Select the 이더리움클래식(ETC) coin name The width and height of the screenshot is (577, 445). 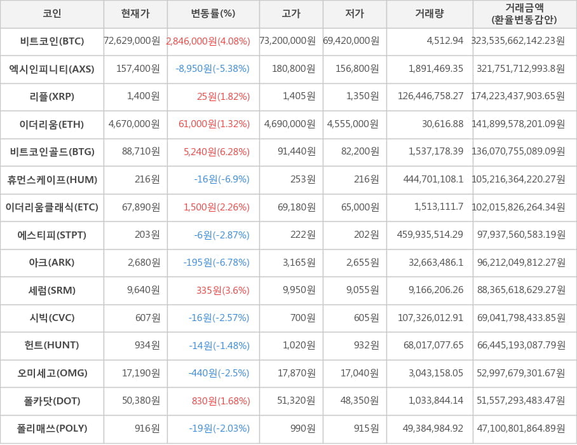tap(52, 207)
